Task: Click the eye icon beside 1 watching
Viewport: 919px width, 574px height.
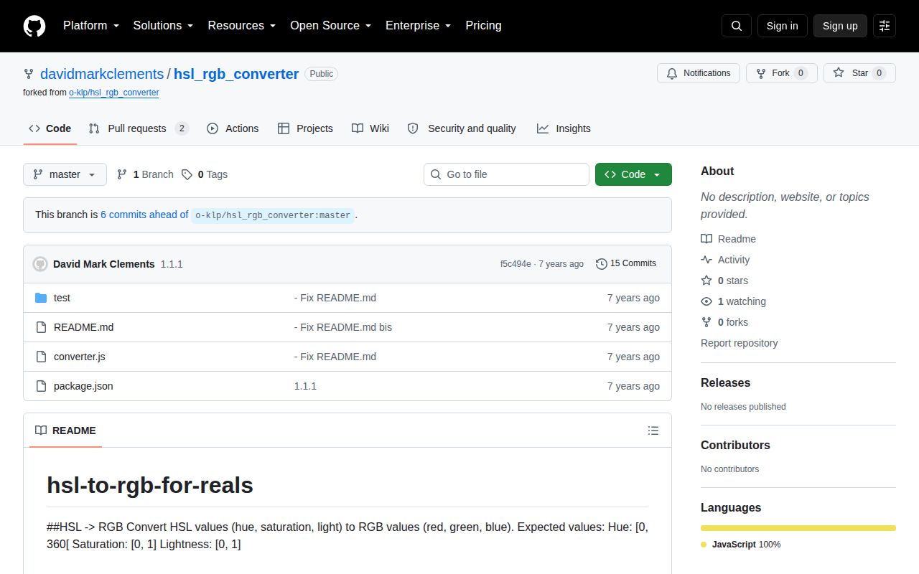Action: (706, 301)
